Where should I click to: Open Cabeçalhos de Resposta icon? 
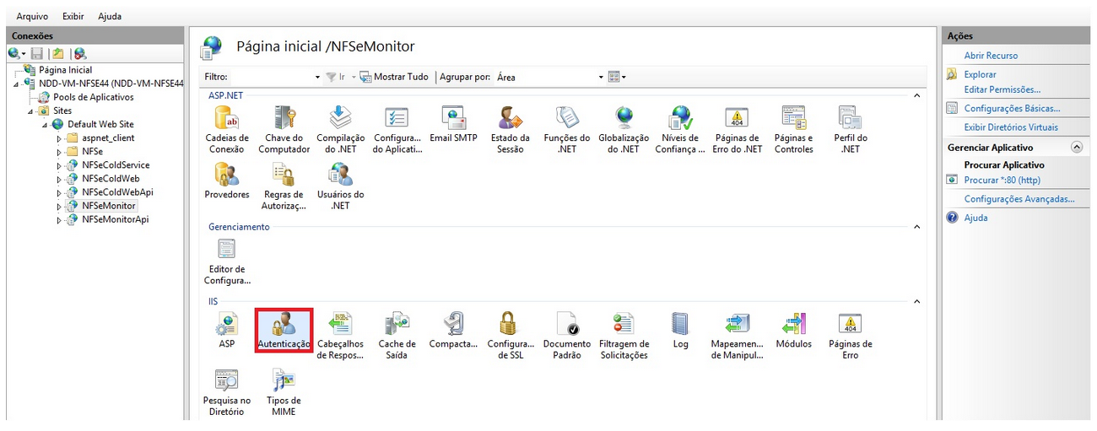(340, 336)
